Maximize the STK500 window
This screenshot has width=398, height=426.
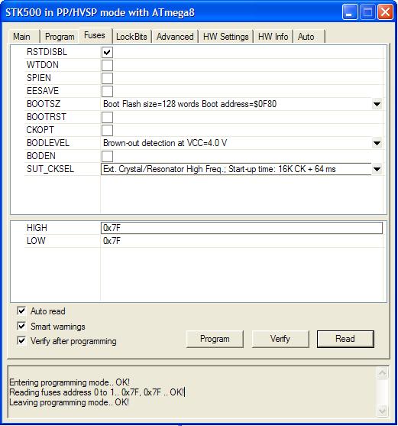point(367,12)
